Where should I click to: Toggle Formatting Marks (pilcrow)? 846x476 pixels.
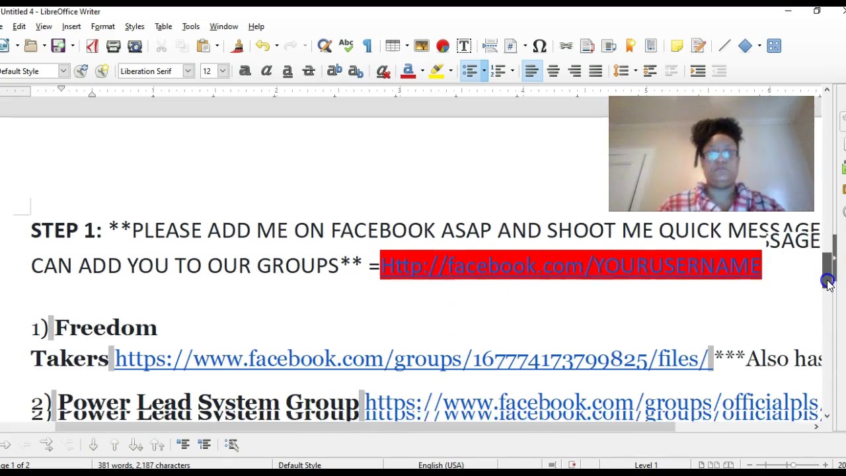pos(367,46)
